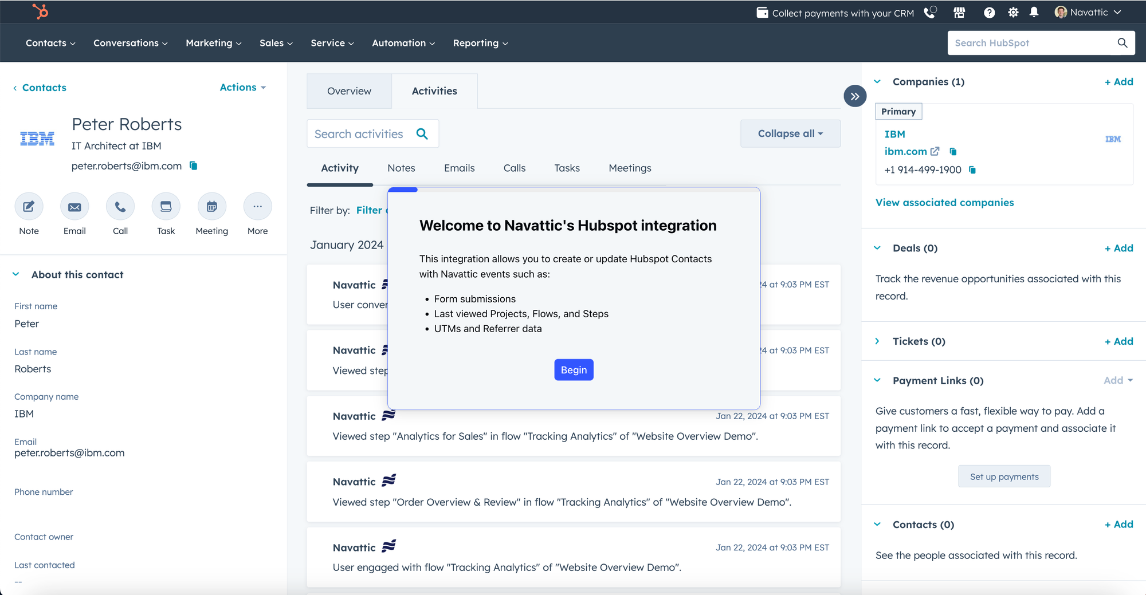This screenshot has height=595, width=1146.
Task: Open the More actions ellipsis button
Action: point(258,207)
